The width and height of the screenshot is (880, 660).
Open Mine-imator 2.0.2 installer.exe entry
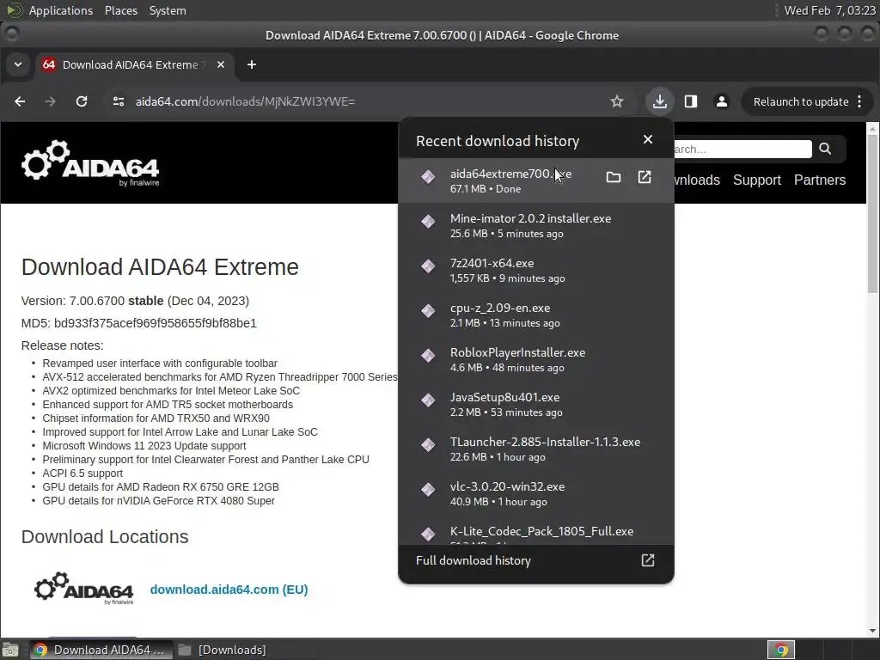click(x=535, y=225)
